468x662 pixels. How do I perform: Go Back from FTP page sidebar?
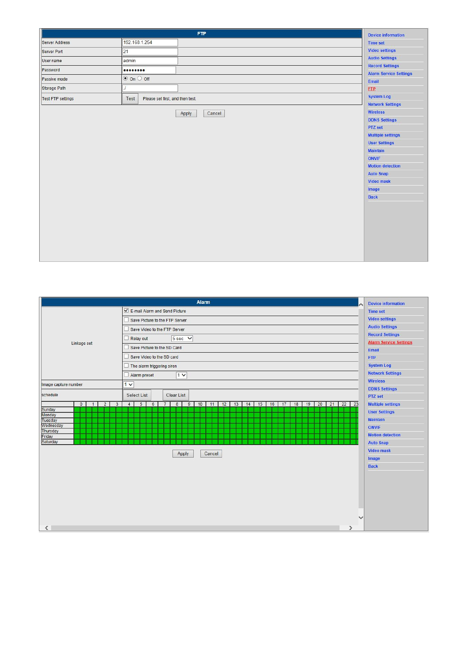coord(373,197)
